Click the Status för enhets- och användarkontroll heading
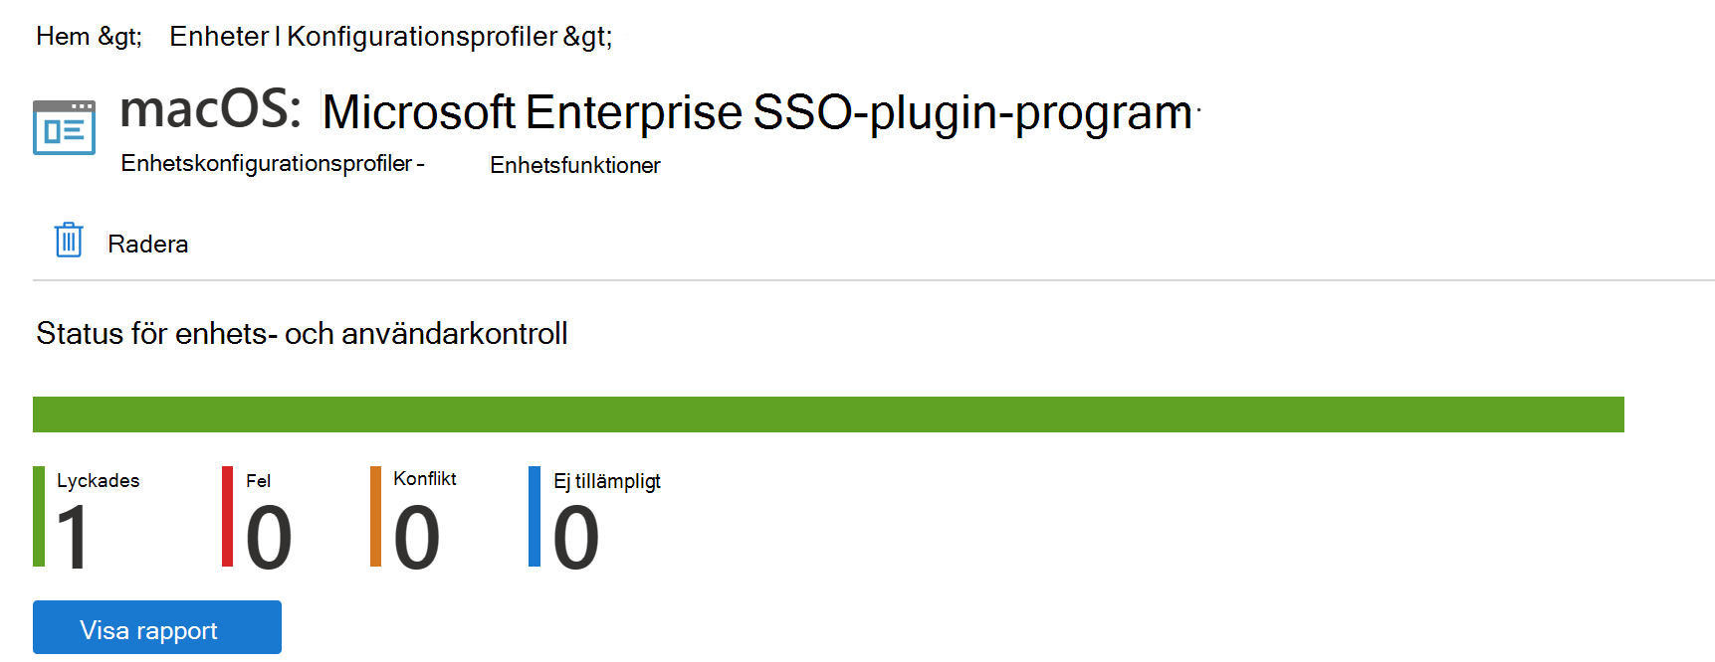 coord(301,334)
